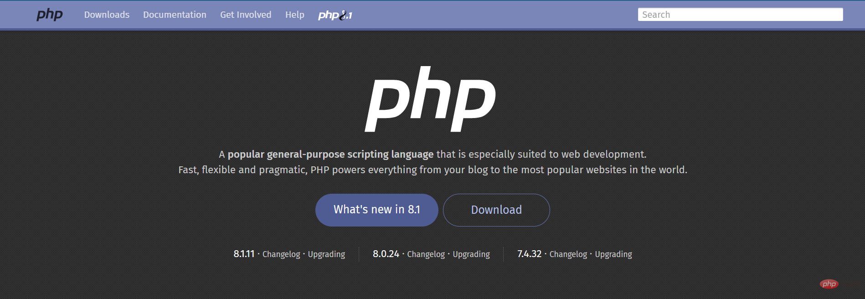
Task: Show the Changelog for version 7.4.32
Action: tap(568, 254)
